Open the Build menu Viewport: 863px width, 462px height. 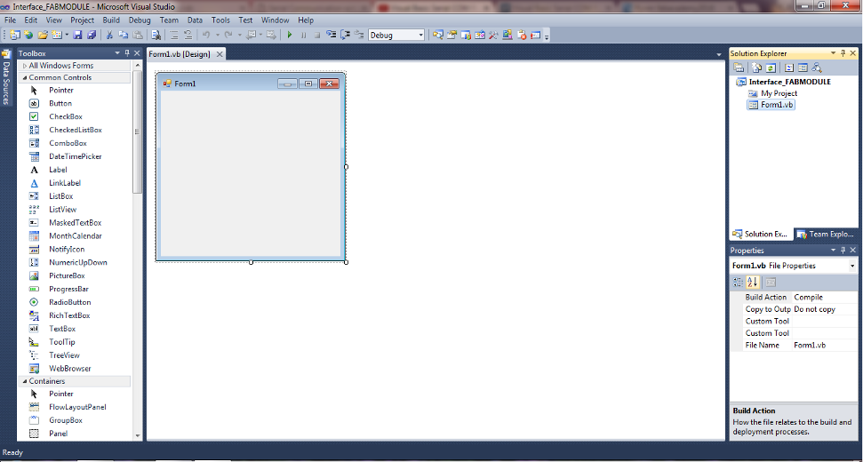tap(111, 20)
